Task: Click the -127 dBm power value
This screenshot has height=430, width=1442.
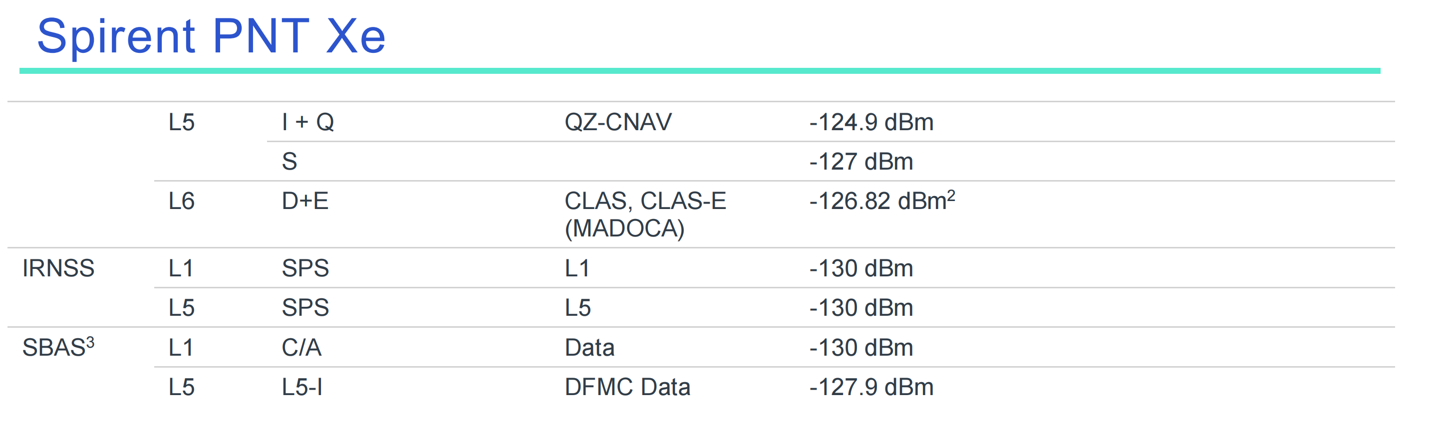Action: [x=861, y=162]
